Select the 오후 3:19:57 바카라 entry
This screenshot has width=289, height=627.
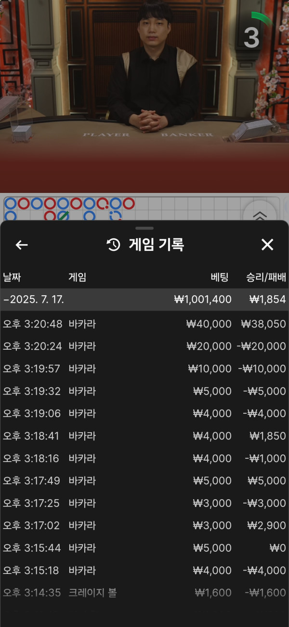tap(144, 369)
